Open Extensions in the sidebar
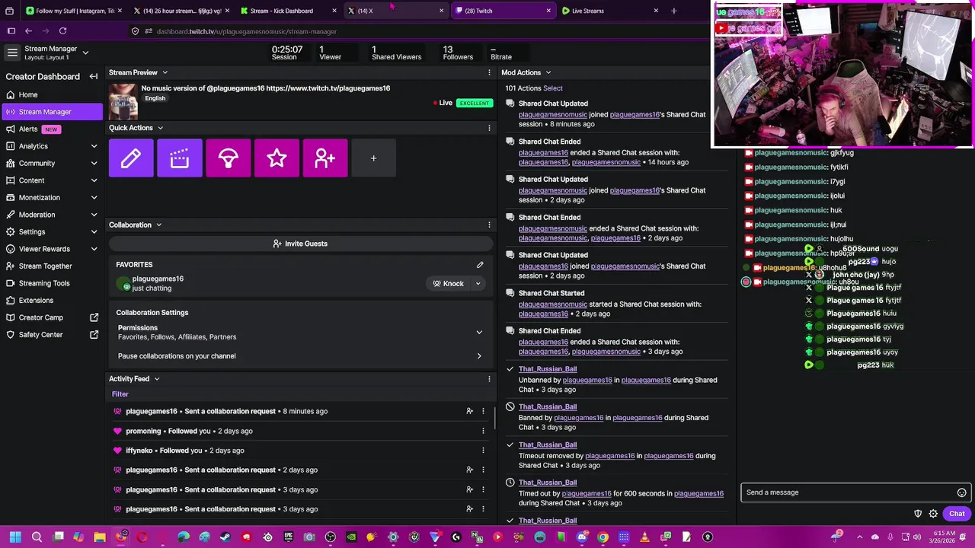This screenshot has width=975, height=548. [x=50, y=300]
